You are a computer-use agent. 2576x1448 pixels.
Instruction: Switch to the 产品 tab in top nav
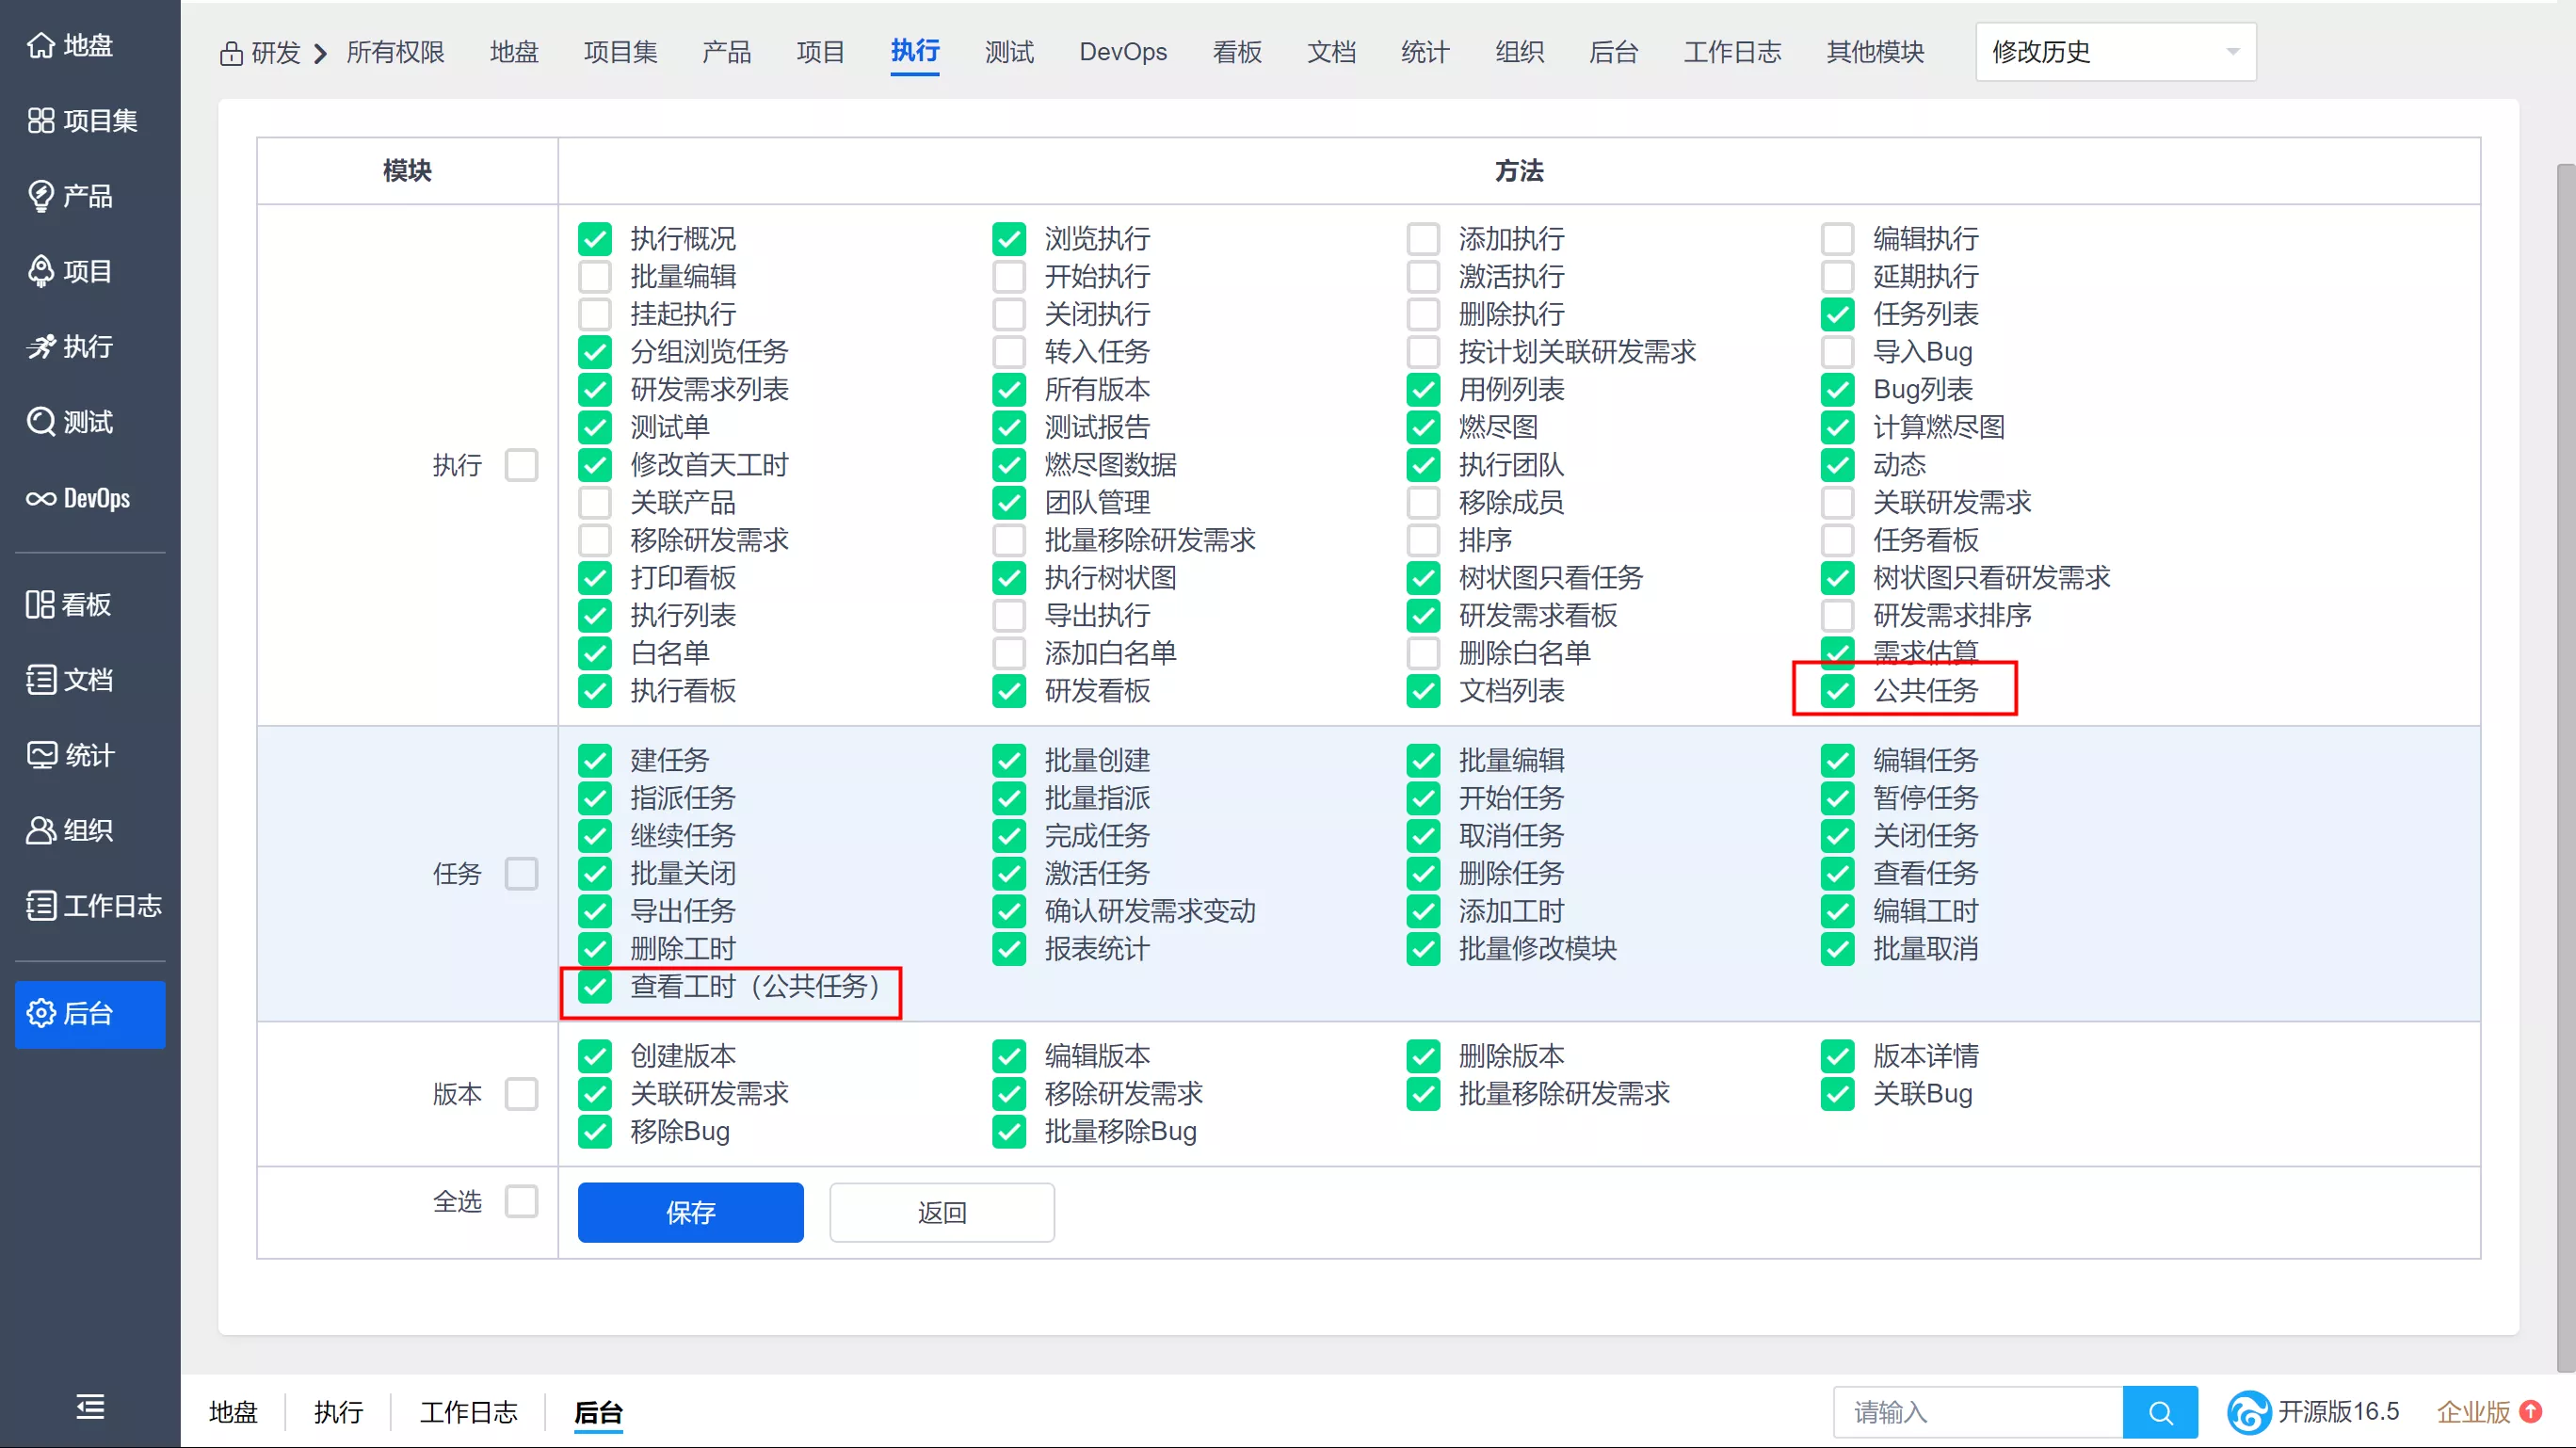tap(727, 52)
